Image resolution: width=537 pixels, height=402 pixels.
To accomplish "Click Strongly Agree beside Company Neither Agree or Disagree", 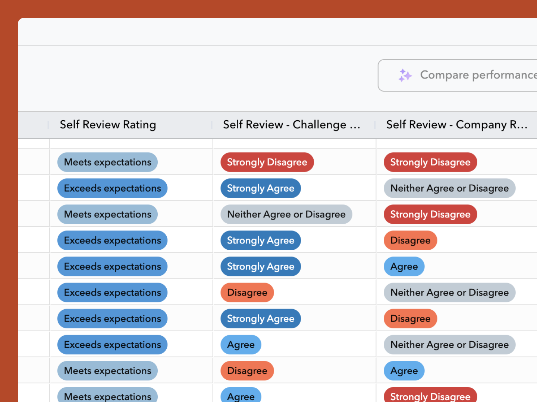I will (x=261, y=188).
